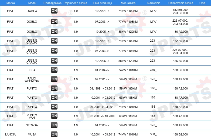Click the Rodzaj paliwa column header

(x=52, y=3)
